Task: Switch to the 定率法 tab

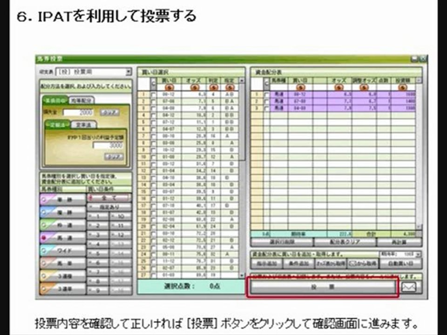Action: tap(84, 125)
